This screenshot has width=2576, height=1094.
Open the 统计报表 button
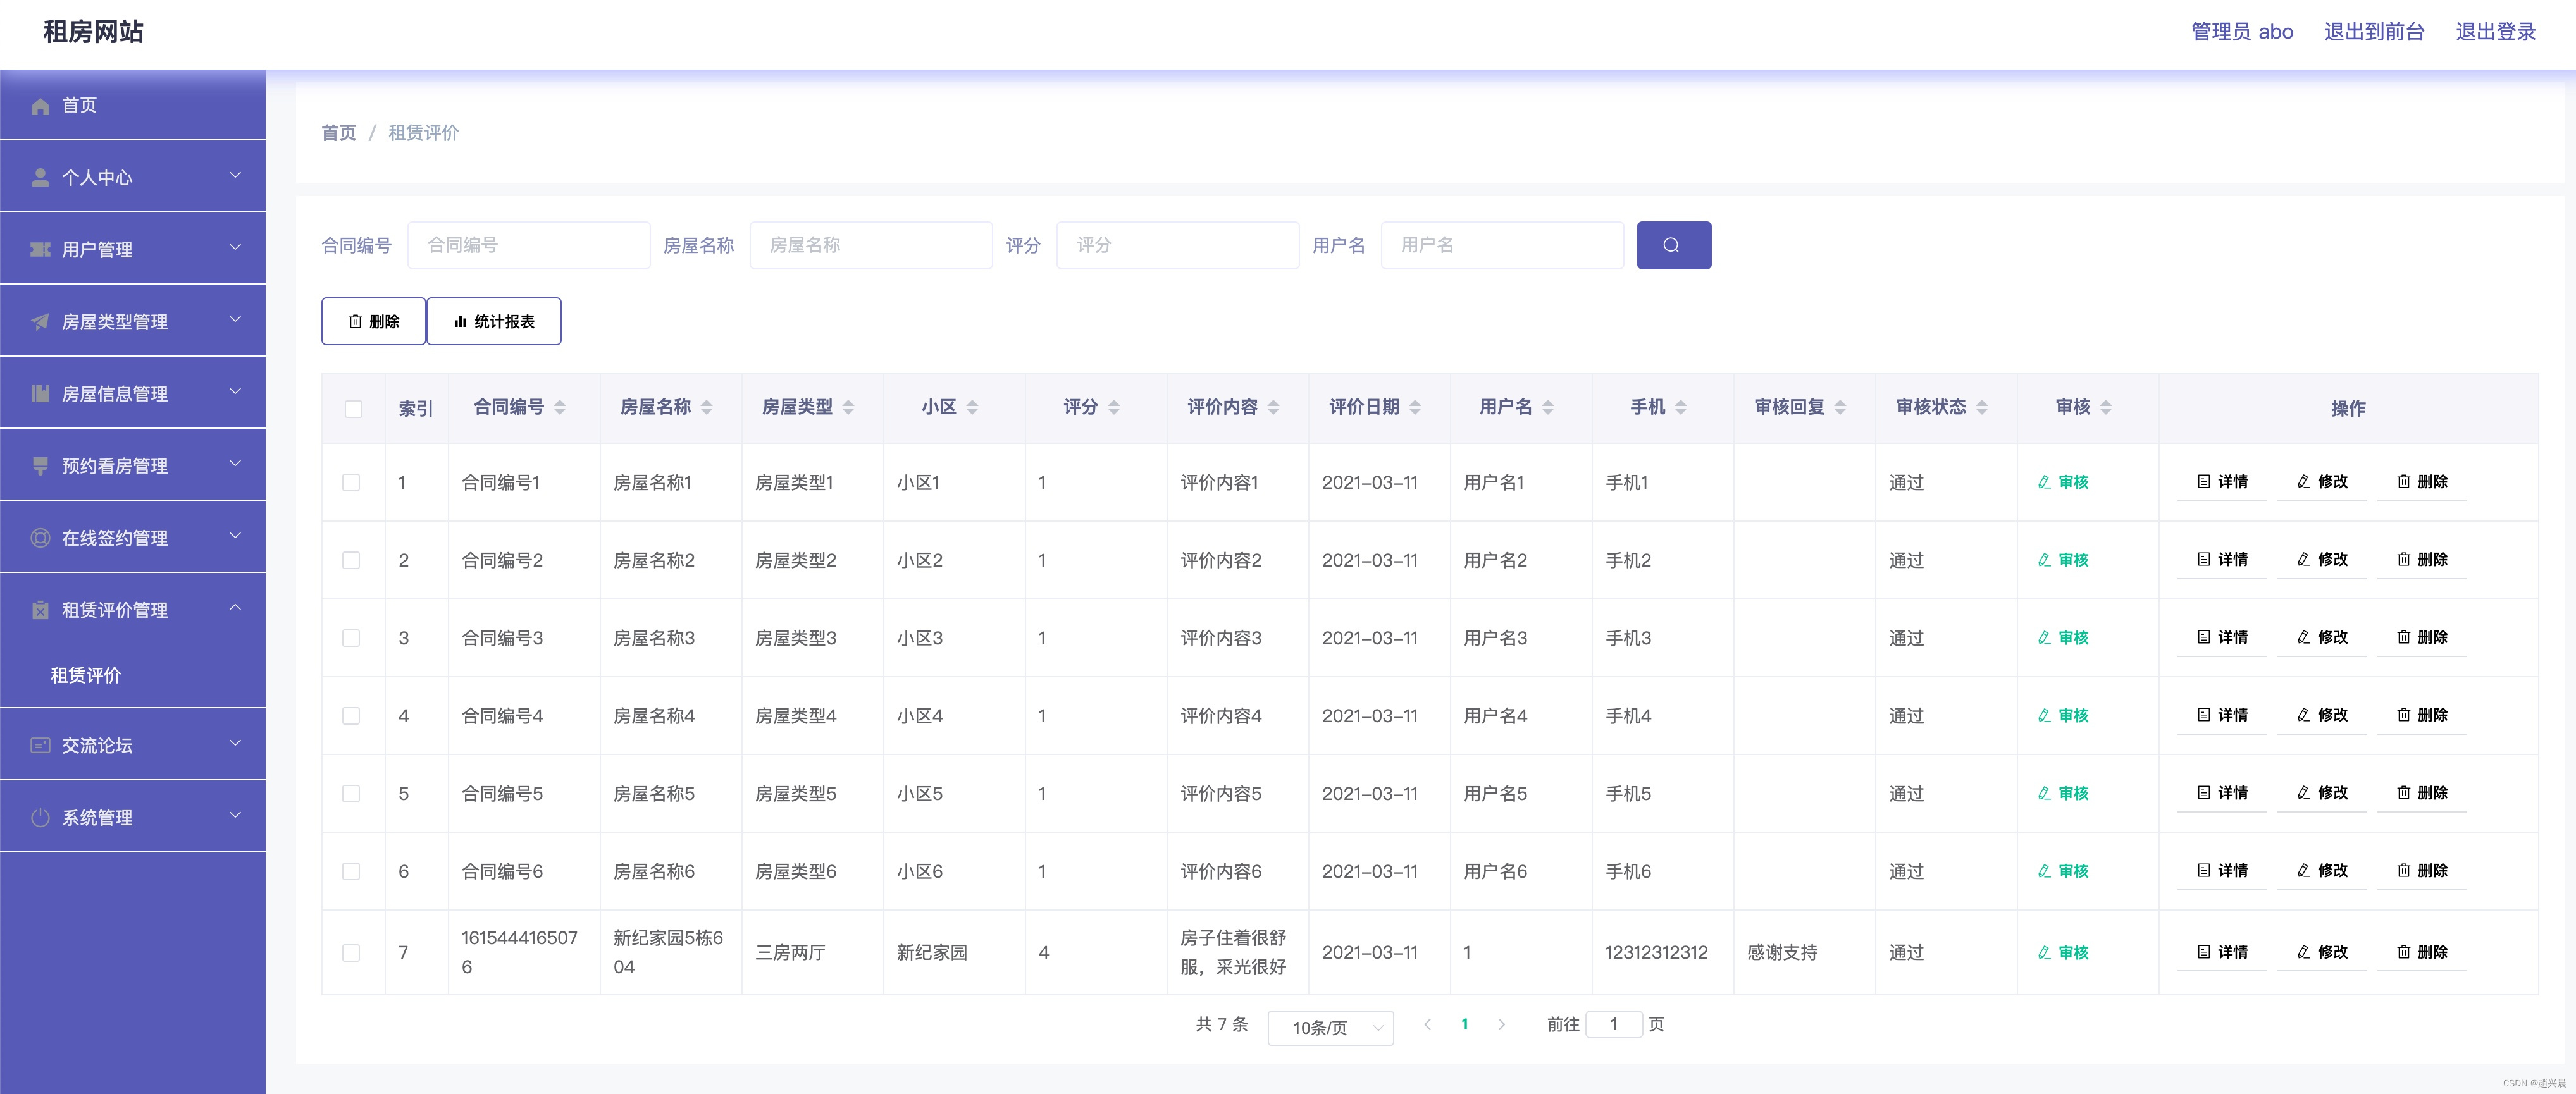coord(494,321)
